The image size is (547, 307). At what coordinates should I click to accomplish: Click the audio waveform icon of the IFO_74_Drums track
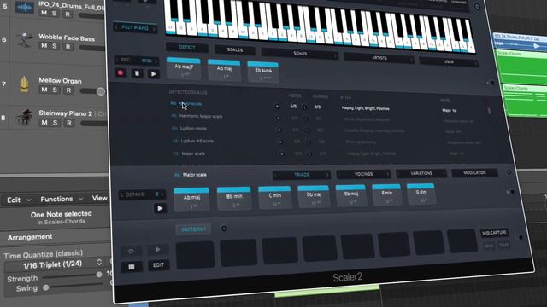coord(25,7)
